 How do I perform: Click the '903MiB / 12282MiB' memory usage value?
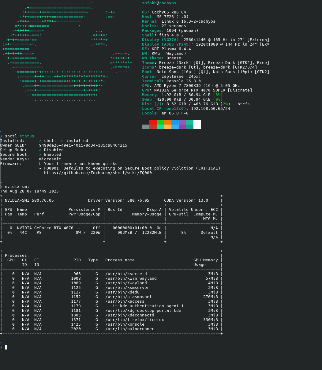(x=140, y=233)
